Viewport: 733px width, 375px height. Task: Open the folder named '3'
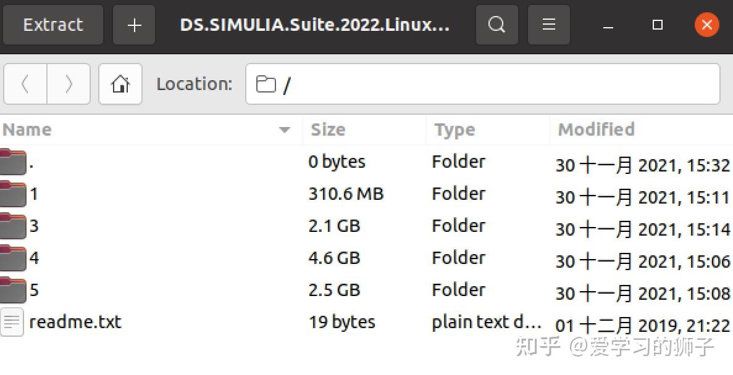point(34,226)
